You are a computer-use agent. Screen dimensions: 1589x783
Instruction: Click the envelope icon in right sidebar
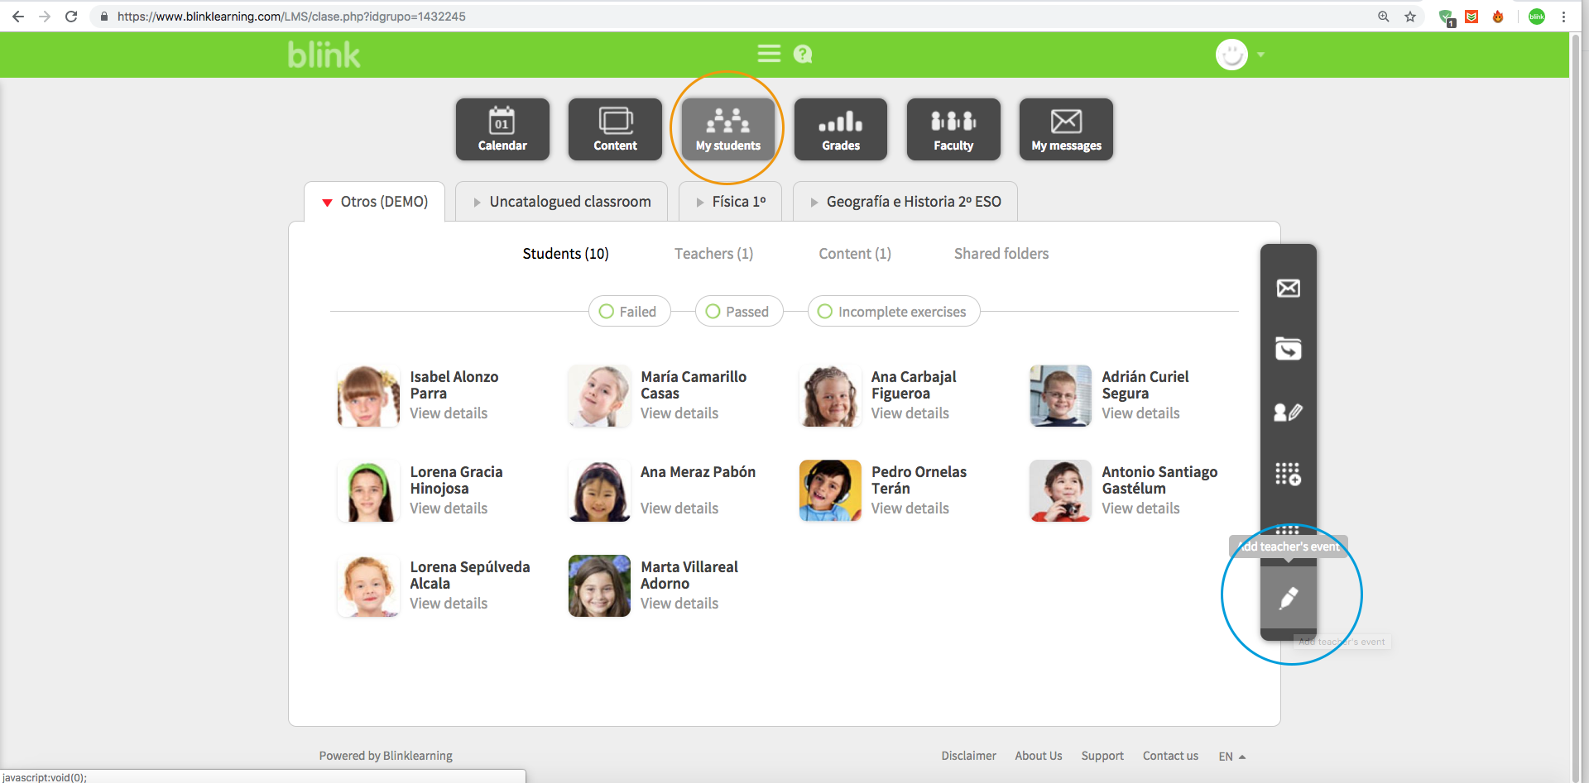click(x=1288, y=288)
